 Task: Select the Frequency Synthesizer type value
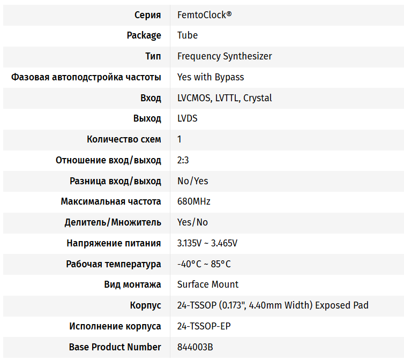225,56
